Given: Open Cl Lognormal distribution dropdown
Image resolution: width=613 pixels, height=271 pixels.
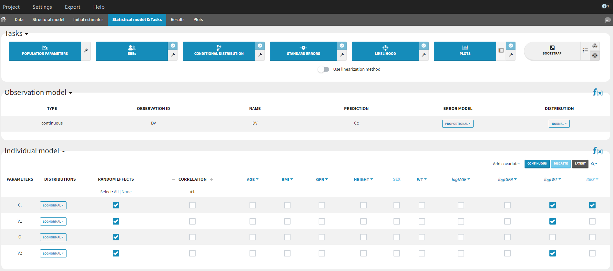Looking at the screenshot, I should 53,206.
